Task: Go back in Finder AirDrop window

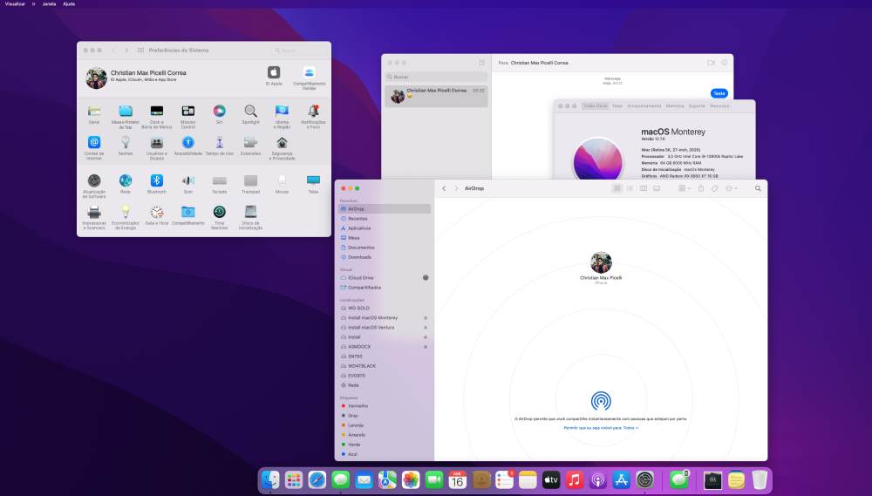Action: (x=444, y=188)
